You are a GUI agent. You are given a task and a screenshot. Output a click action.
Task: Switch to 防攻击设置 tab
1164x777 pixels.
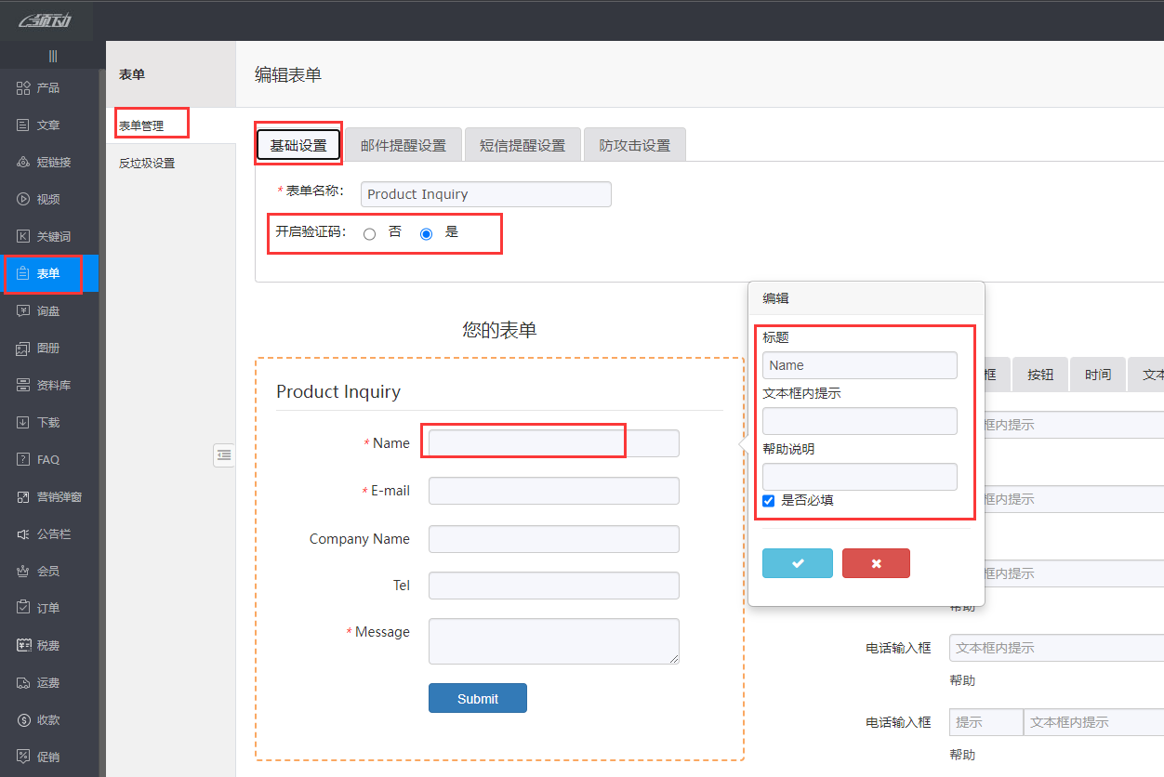635,146
